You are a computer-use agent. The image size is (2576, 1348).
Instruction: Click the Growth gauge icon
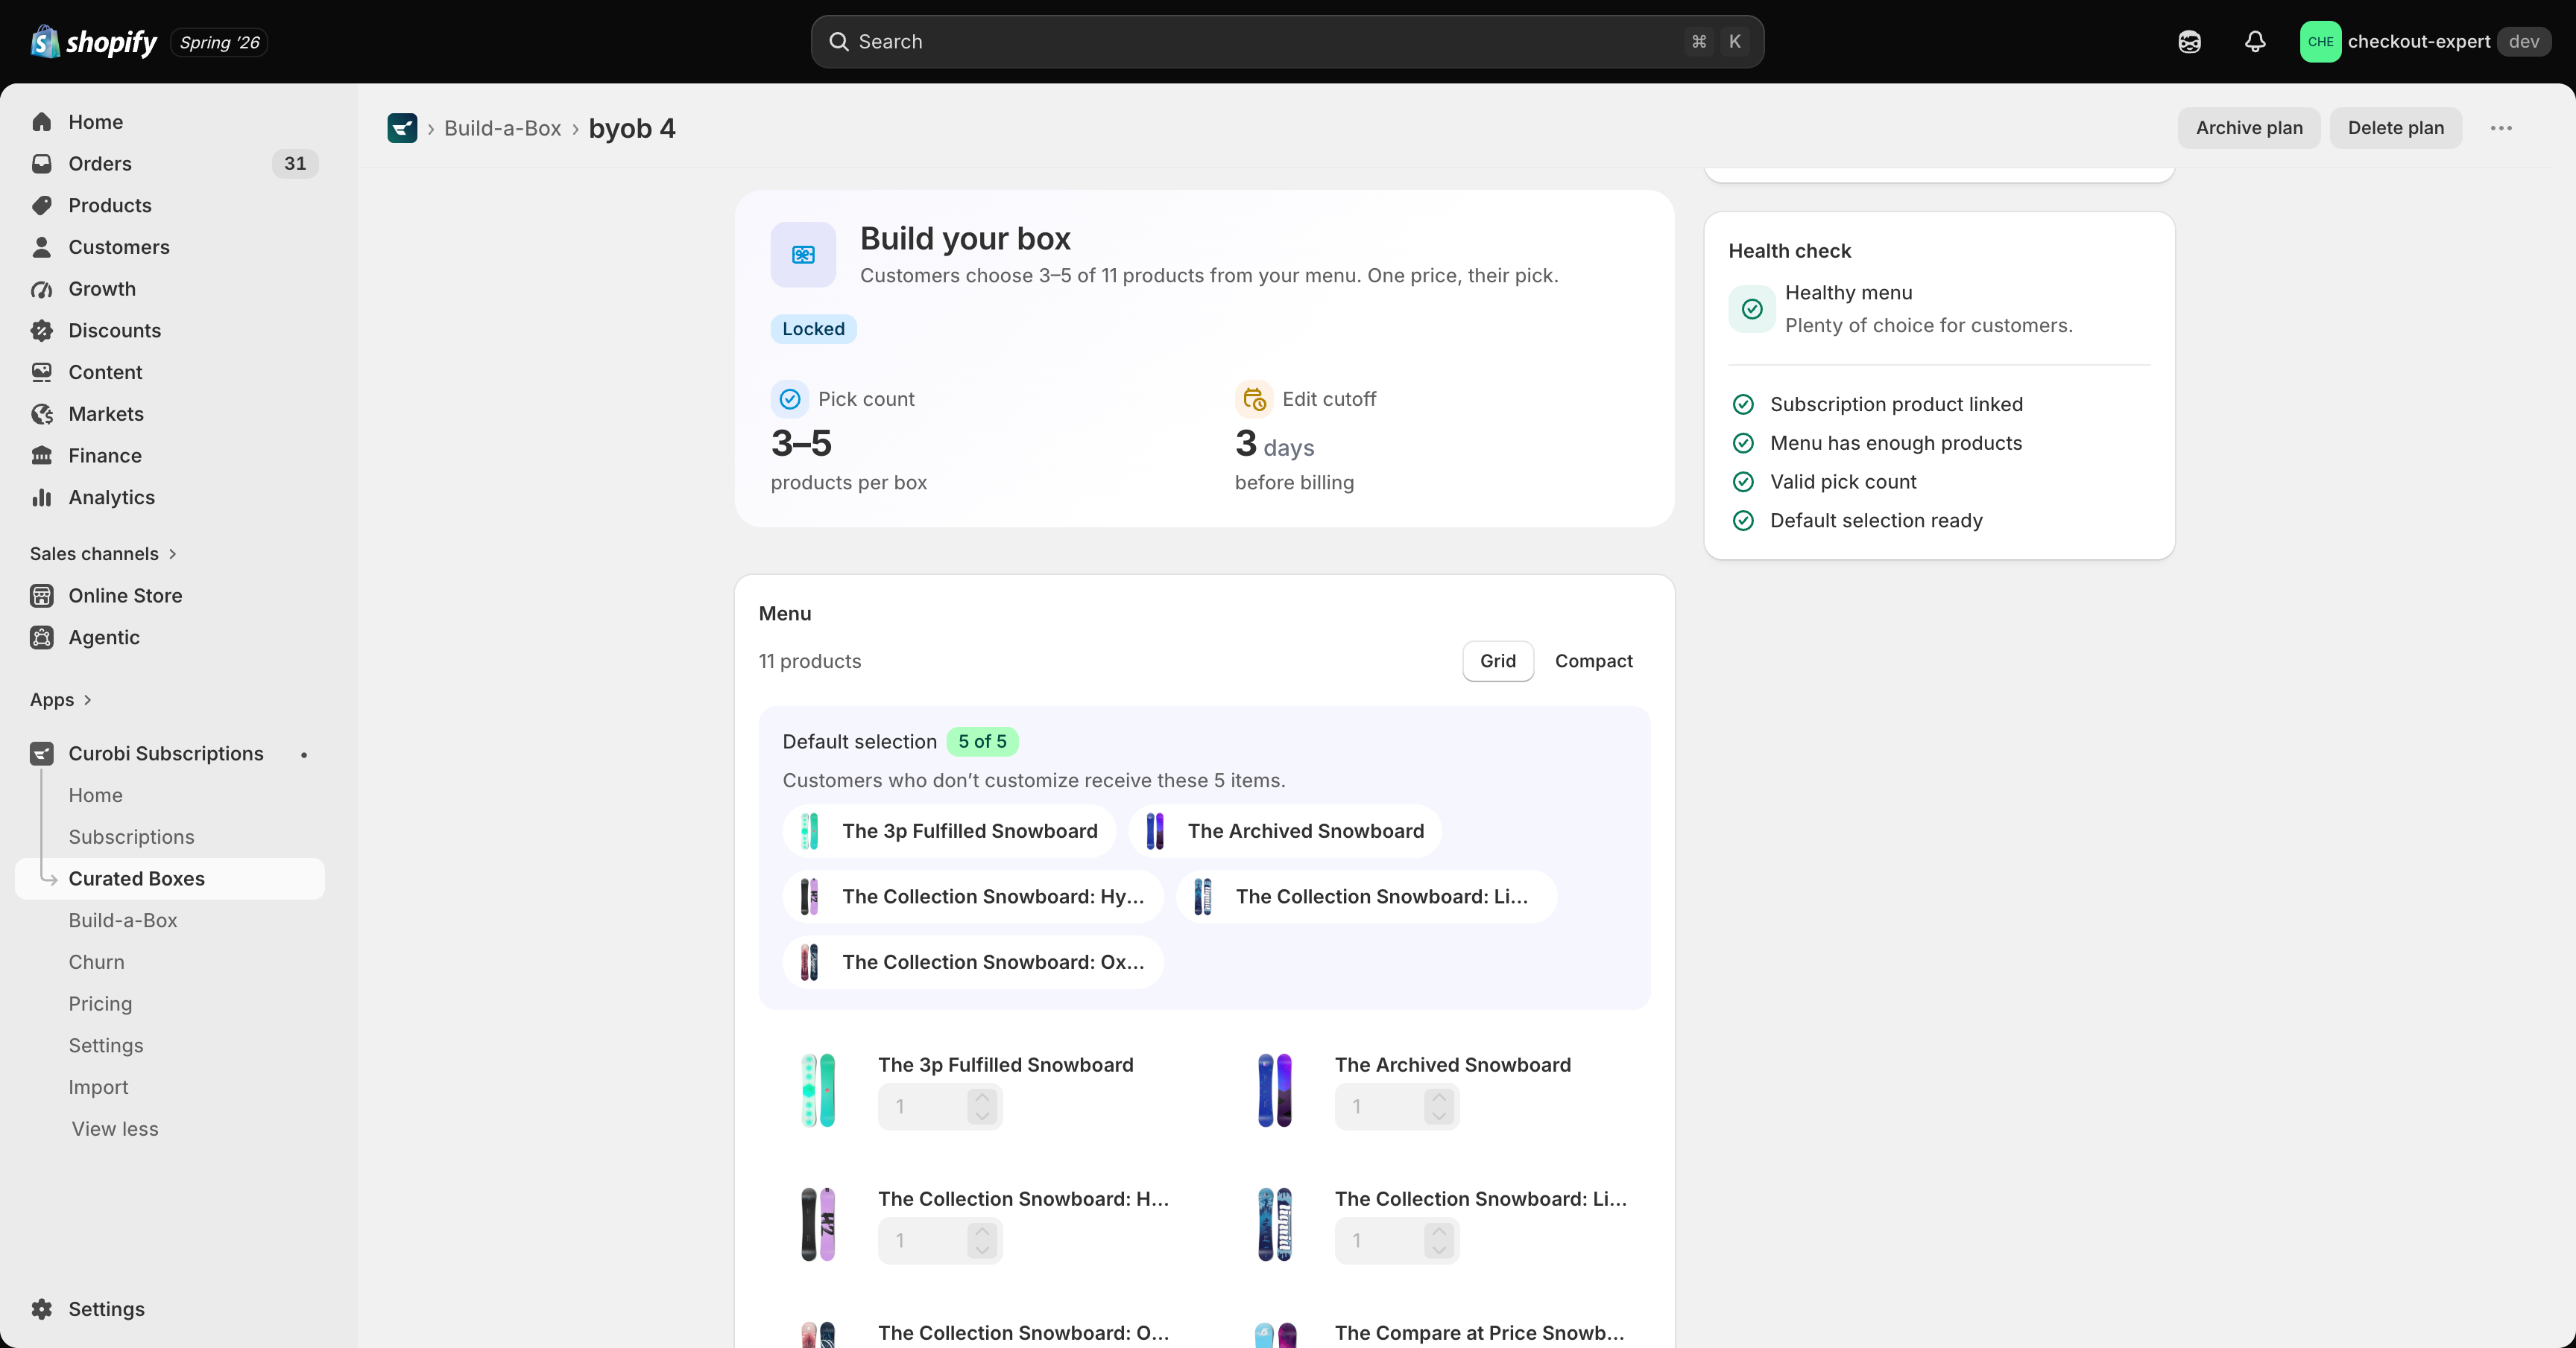click(42, 289)
